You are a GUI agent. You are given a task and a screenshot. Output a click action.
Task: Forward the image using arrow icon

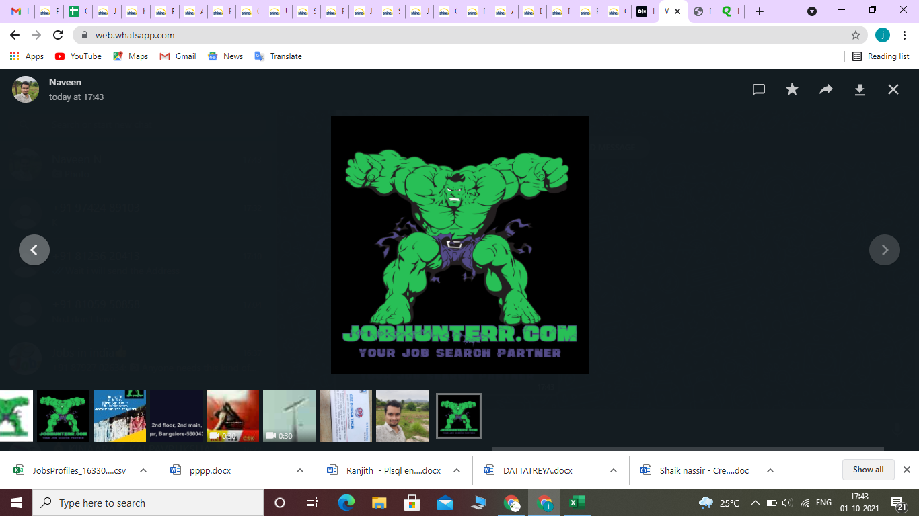coord(826,89)
